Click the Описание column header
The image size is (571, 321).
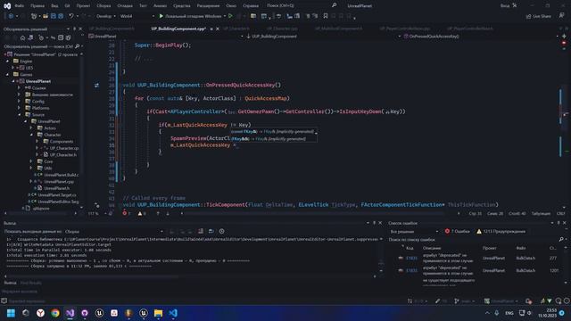[x=432, y=248]
